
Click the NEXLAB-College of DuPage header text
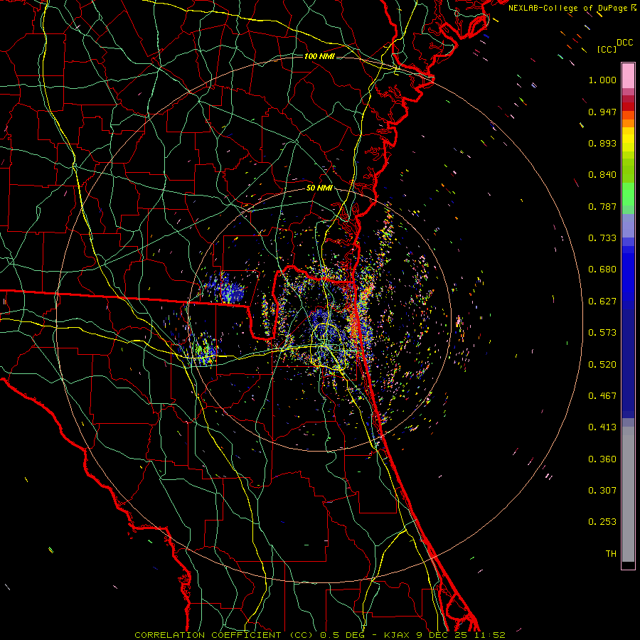point(567,8)
